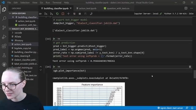This screenshot has height=110, width=196.
Task: Close the buildling_classifier.ipynb tab
Action: pos(71,8)
